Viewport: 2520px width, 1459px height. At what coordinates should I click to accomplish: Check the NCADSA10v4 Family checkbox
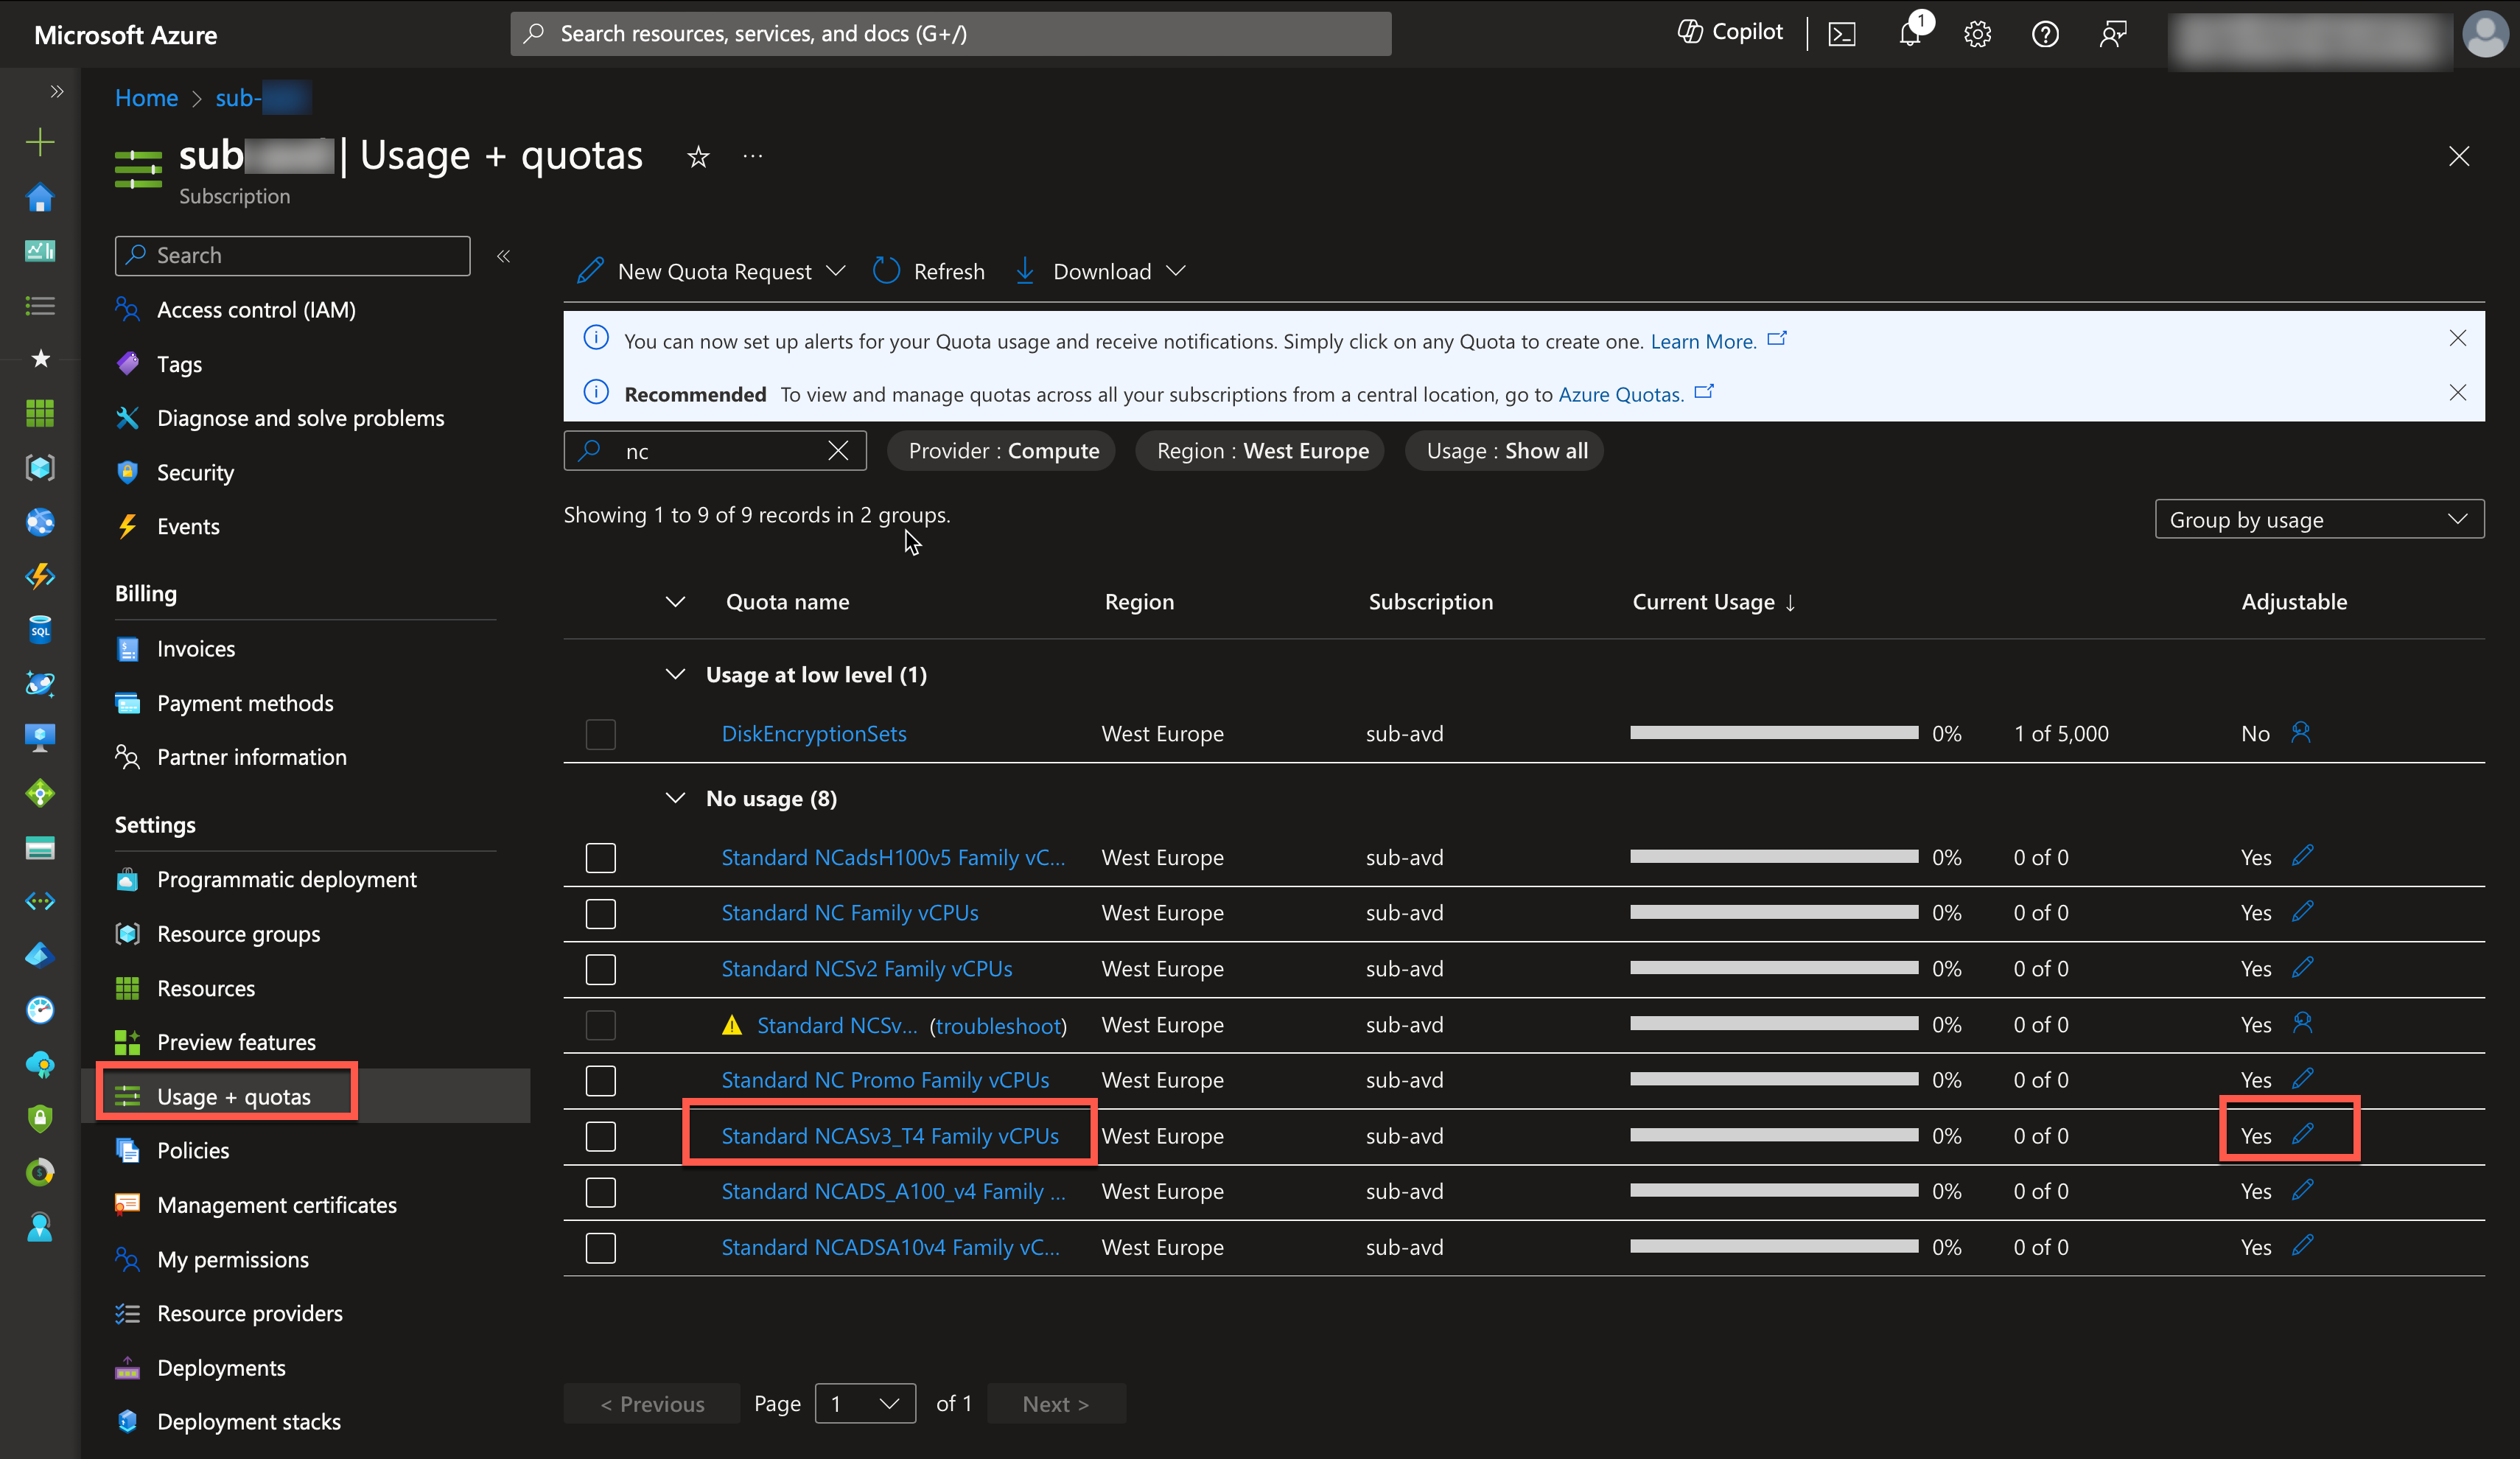click(x=600, y=1247)
